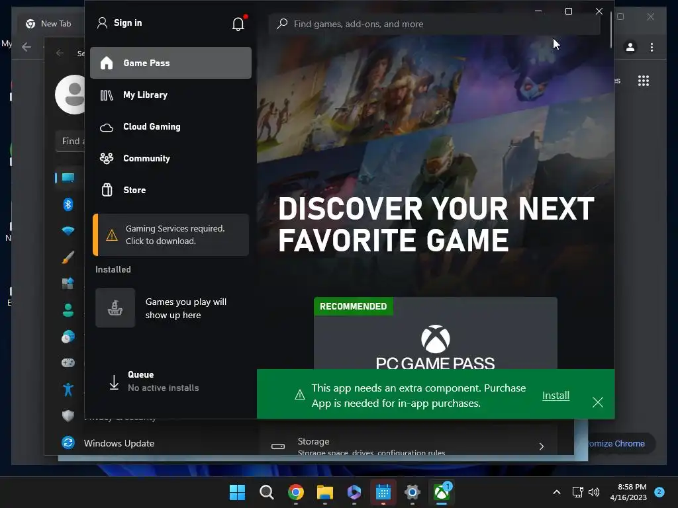
Task: Focus the Find games search field
Action: pos(434,24)
